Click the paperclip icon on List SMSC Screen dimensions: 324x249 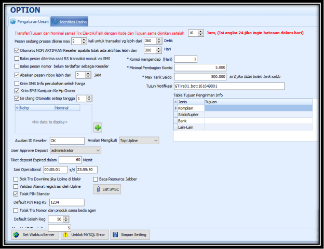pos(98,189)
